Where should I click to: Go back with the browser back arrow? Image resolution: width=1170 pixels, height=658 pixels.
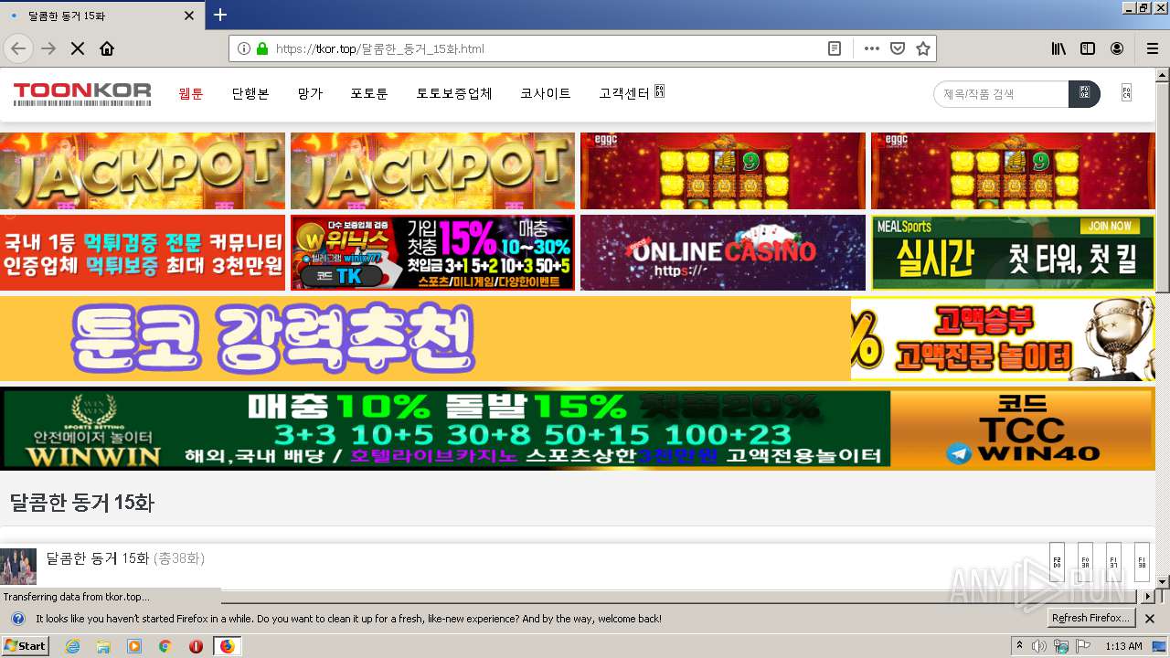point(18,48)
